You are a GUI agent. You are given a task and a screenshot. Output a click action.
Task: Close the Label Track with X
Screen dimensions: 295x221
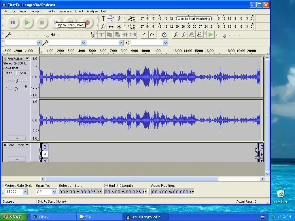pos(5,145)
